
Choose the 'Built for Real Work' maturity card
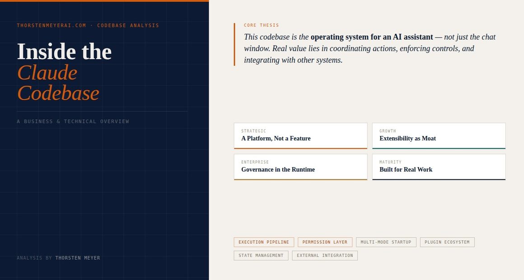(x=439, y=167)
